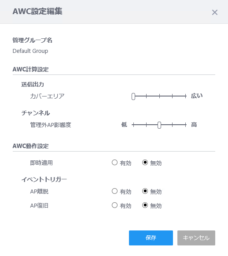Click the キャンセル button
The image size is (228, 256).
click(x=196, y=238)
